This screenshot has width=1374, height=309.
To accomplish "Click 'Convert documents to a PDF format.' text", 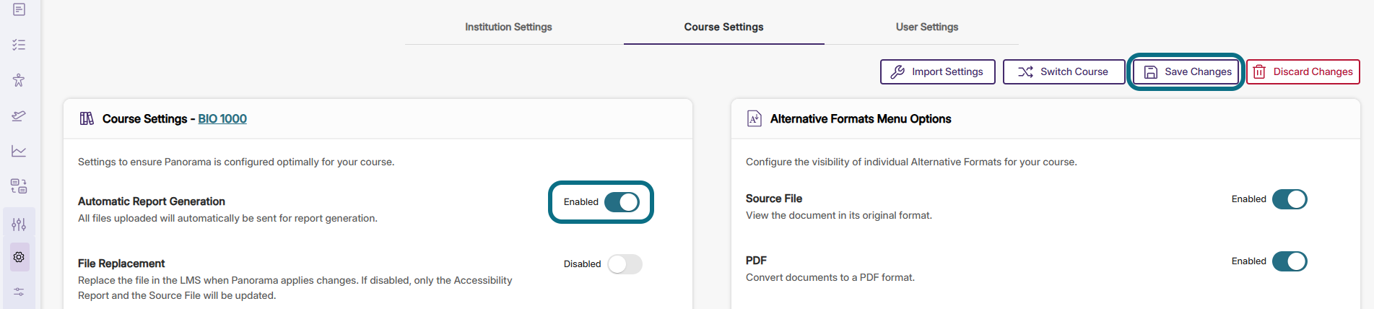I will [x=830, y=277].
